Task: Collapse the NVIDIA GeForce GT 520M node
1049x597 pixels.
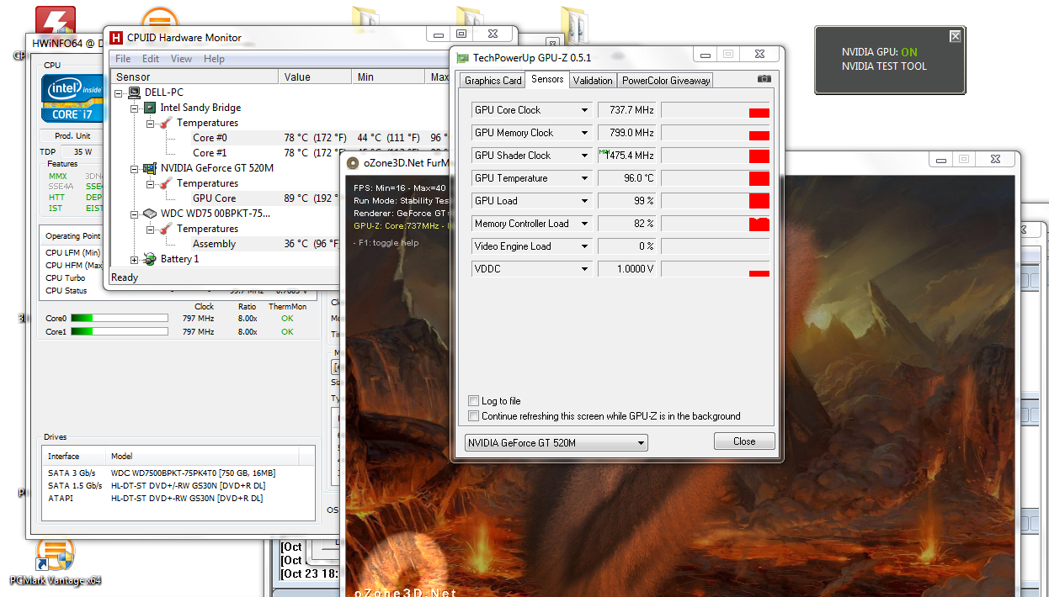Action: pyautogui.click(x=134, y=168)
